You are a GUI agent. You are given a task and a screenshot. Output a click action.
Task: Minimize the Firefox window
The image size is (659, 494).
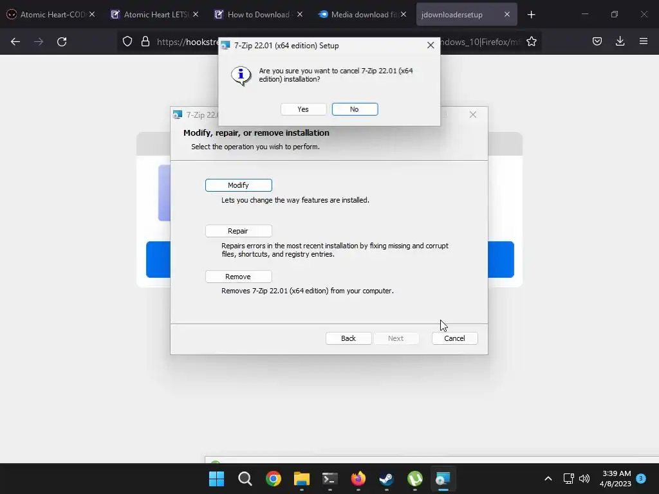(584, 14)
